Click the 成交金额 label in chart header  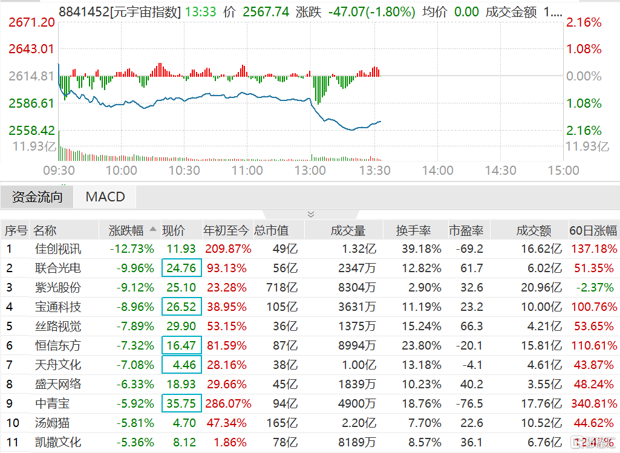click(x=511, y=12)
